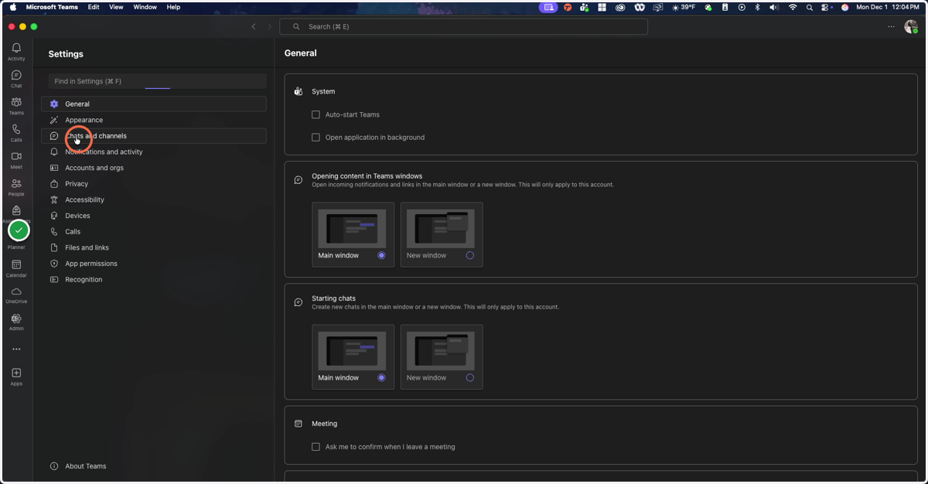The width and height of the screenshot is (928, 484).
Task: Open Privacy settings
Action: pyautogui.click(x=154, y=184)
